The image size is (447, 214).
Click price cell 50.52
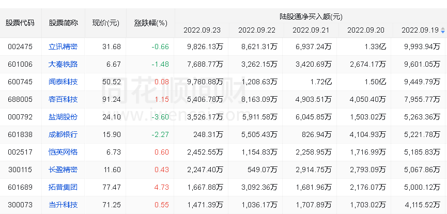pos(112,82)
